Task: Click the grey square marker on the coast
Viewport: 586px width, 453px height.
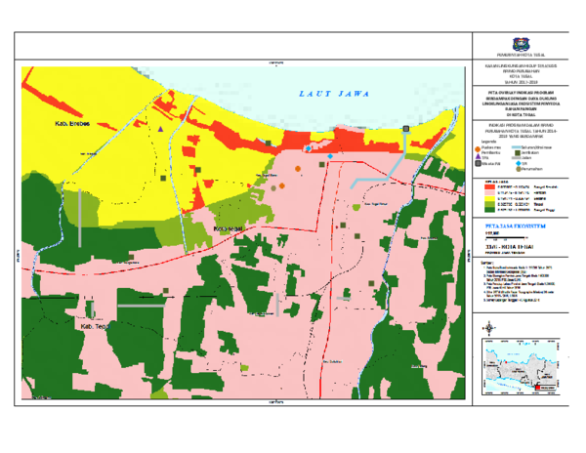Action: 406,129
